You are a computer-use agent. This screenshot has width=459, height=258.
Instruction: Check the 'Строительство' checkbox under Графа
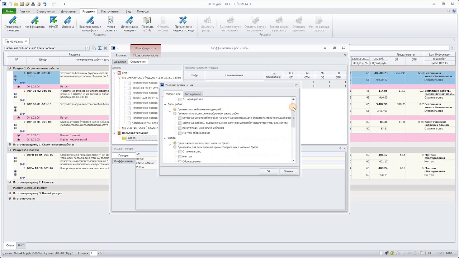point(180,152)
